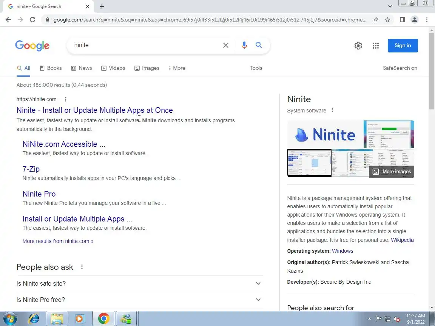Image resolution: width=435 pixels, height=326 pixels.
Task: Switch to Chrome in the taskbar
Action: [x=103, y=318]
